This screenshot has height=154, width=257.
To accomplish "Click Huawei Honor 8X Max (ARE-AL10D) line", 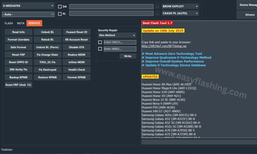I will coord(166,85).
